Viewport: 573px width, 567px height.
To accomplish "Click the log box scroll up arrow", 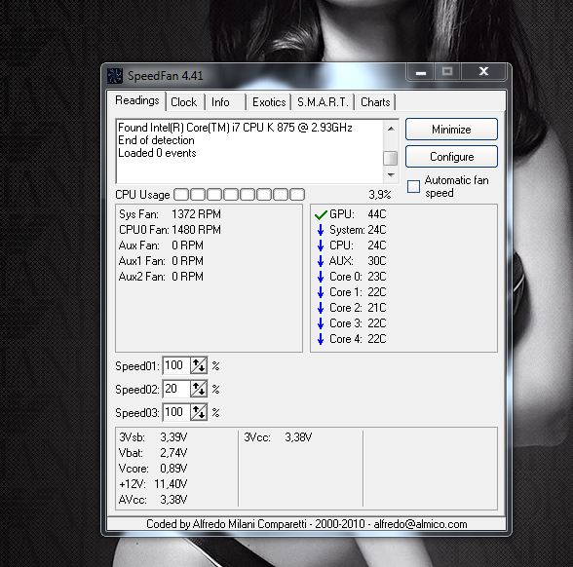I will click(391, 129).
